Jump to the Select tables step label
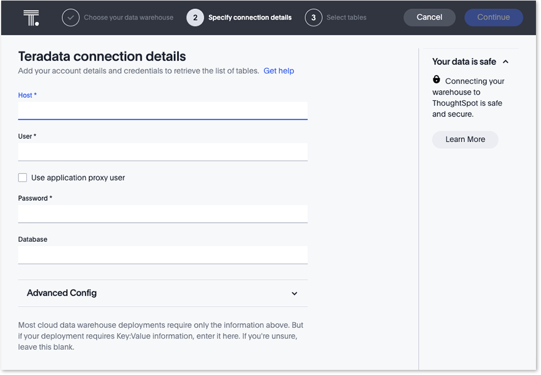The width and height of the screenshot is (541, 375). click(346, 17)
